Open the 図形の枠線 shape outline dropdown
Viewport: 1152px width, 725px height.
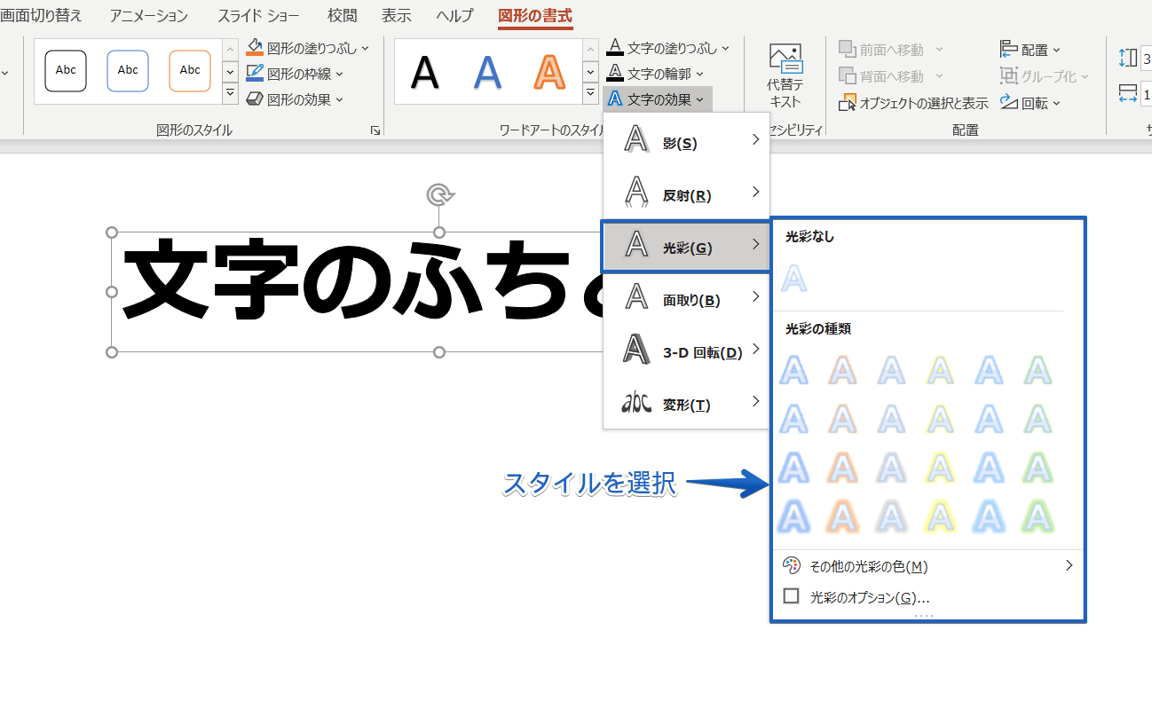[x=296, y=74]
